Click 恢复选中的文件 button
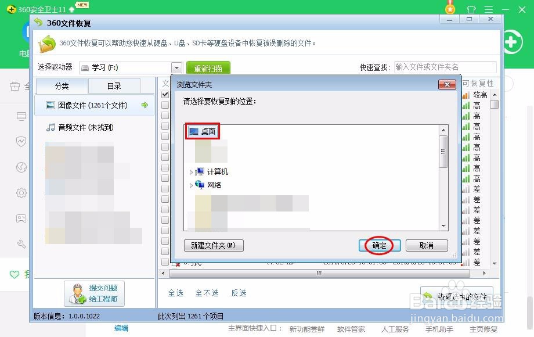 [457, 297]
